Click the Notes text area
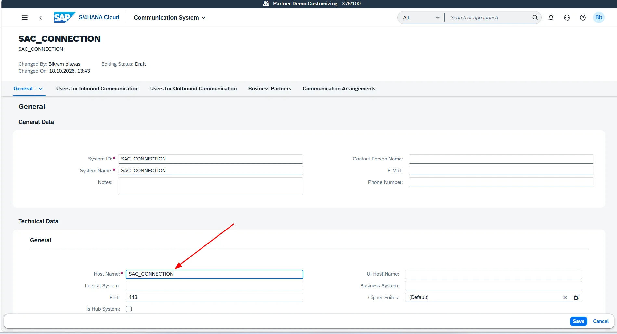 (x=211, y=186)
